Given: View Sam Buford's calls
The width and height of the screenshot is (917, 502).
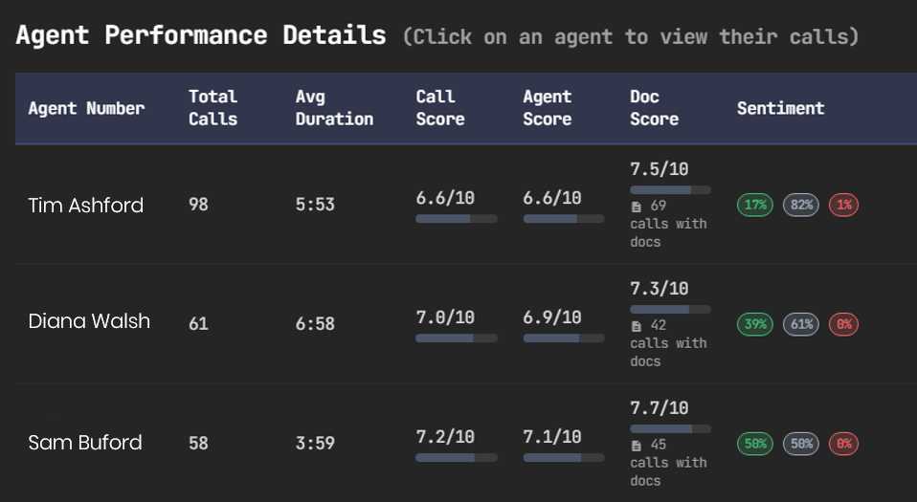Looking at the screenshot, I should tap(85, 443).
